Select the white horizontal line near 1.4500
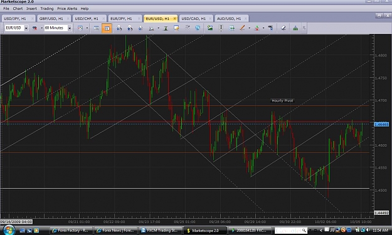392x235 pixels. [185, 188]
